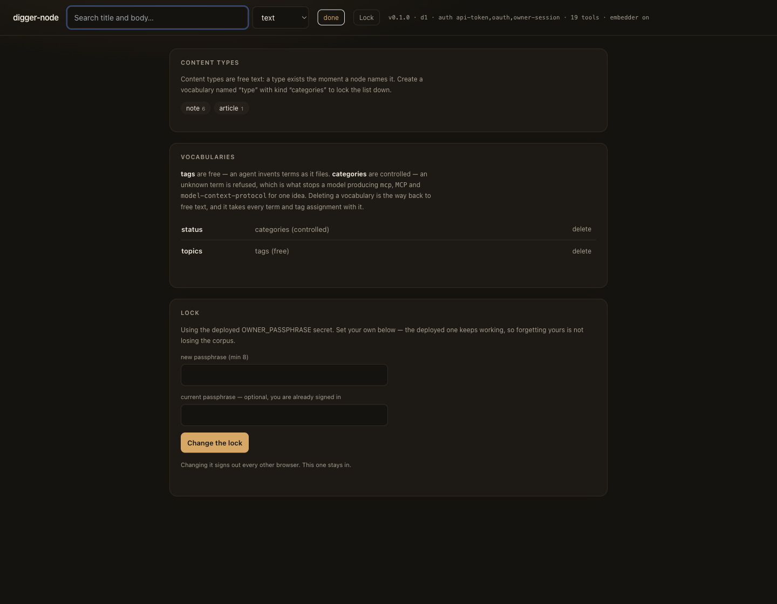777x604 pixels.
Task: Open the text search mode dropdown
Action: tap(281, 18)
